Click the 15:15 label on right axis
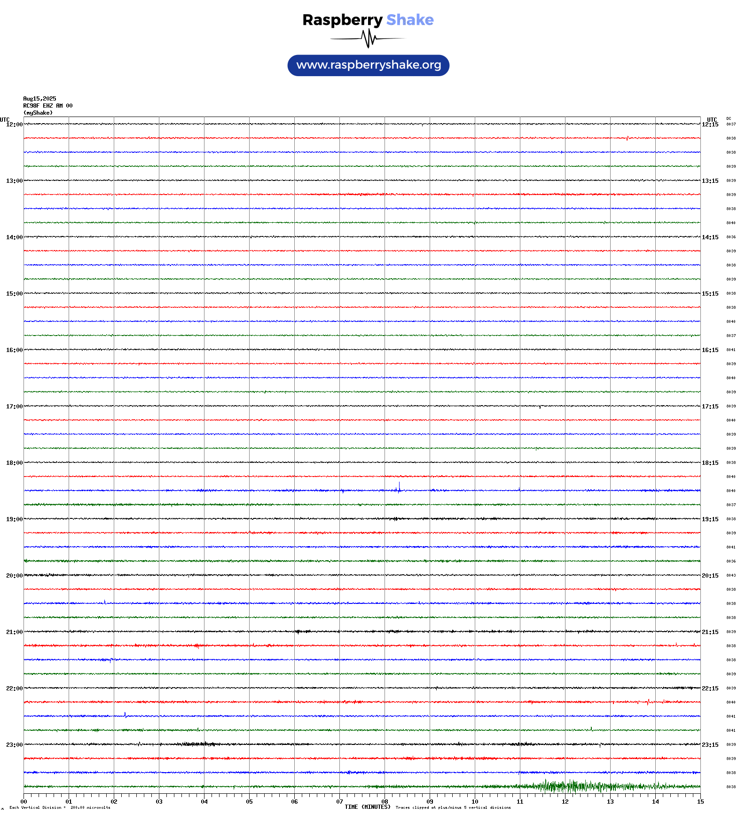Viewport: 738px width, 814px height. tap(710, 294)
